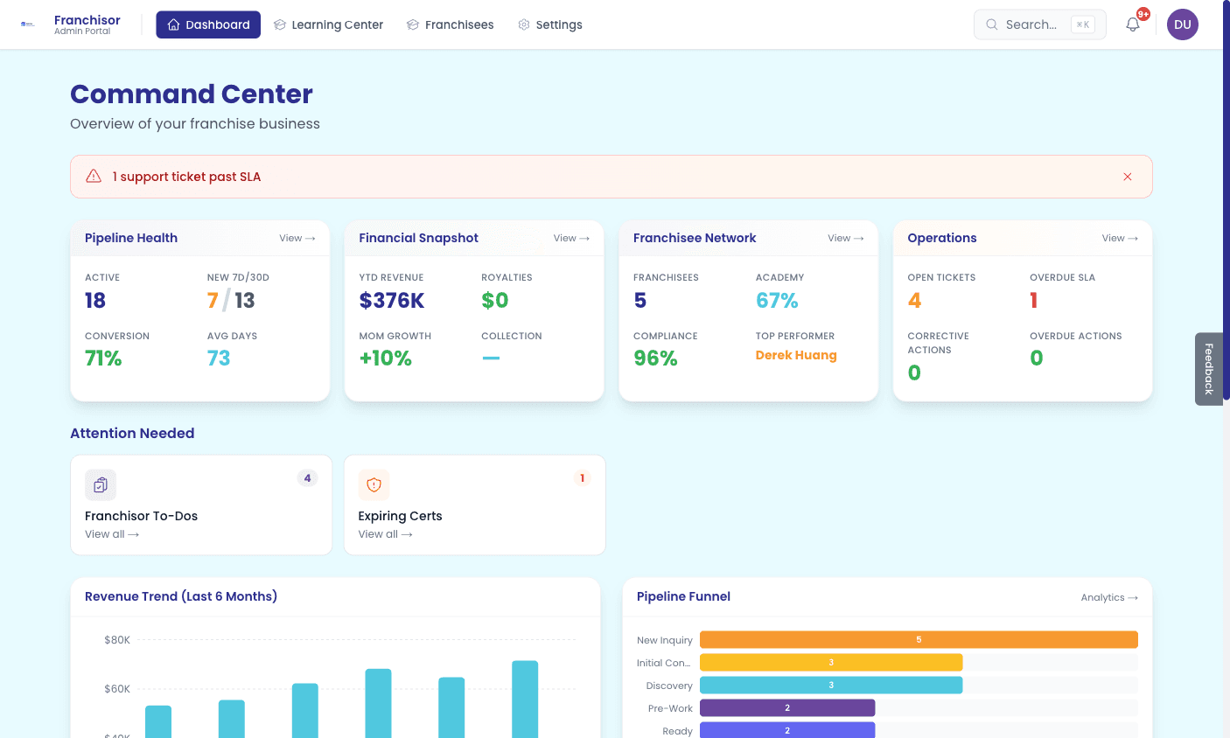Open the Dashboard tab
Image resolution: width=1230 pixels, height=738 pixels.
coord(208,24)
